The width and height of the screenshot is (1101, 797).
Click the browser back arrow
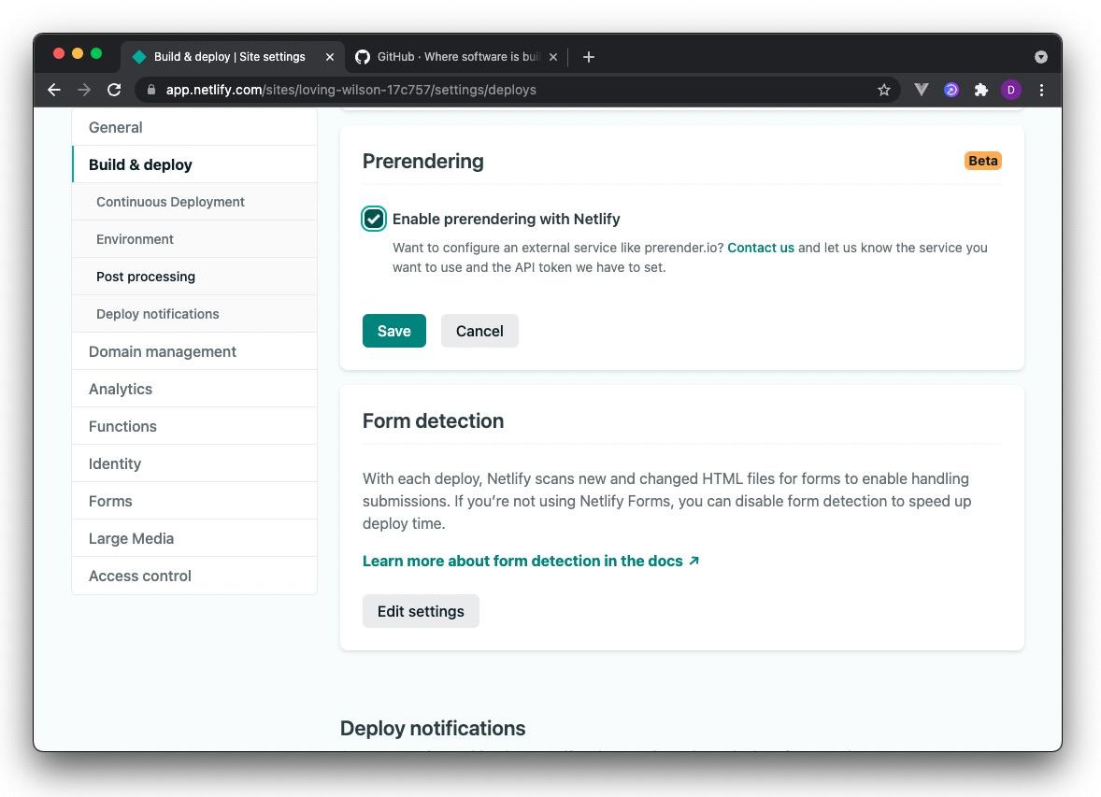[x=54, y=90]
